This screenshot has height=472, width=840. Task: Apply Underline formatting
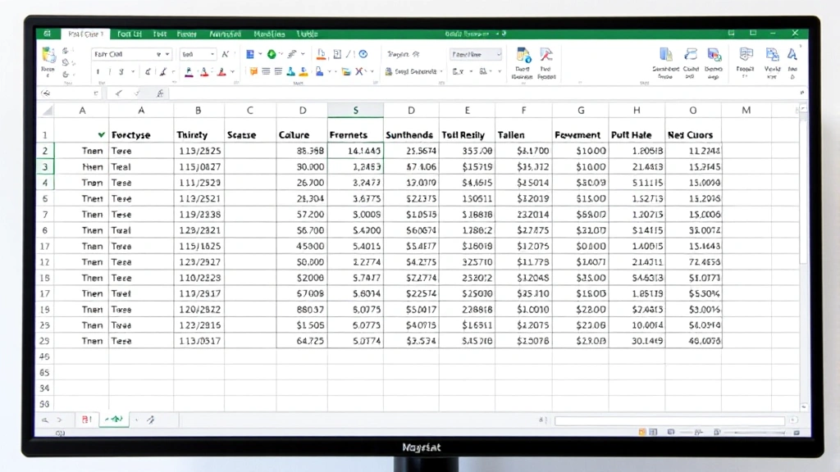point(120,71)
